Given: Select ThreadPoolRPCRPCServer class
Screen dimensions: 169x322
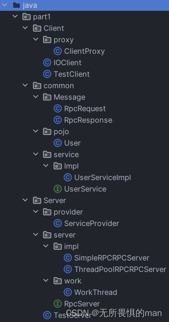Looking at the screenshot, I should coord(115,269).
